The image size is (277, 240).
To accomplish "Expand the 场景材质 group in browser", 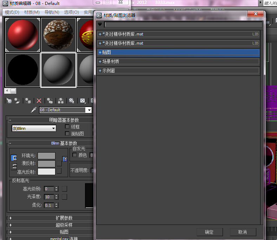I will click(100, 61).
